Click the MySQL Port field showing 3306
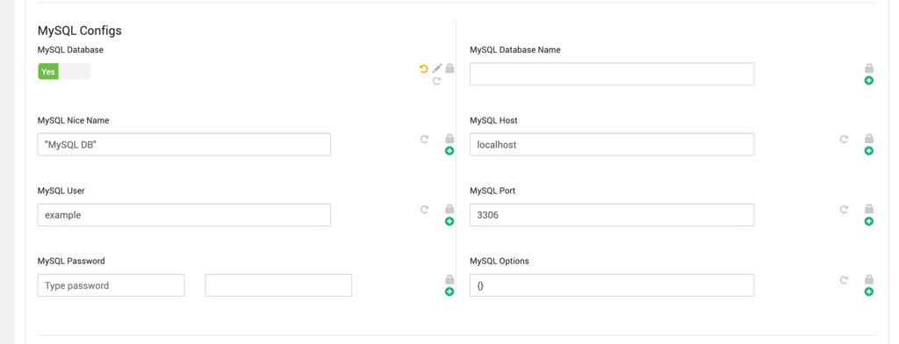Image resolution: width=899 pixels, height=344 pixels. pyautogui.click(x=612, y=215)
